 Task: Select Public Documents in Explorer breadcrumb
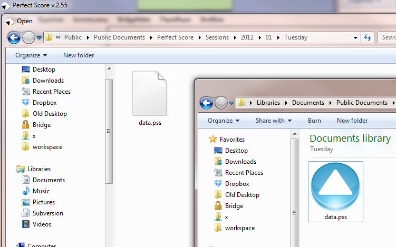point(362,103)
